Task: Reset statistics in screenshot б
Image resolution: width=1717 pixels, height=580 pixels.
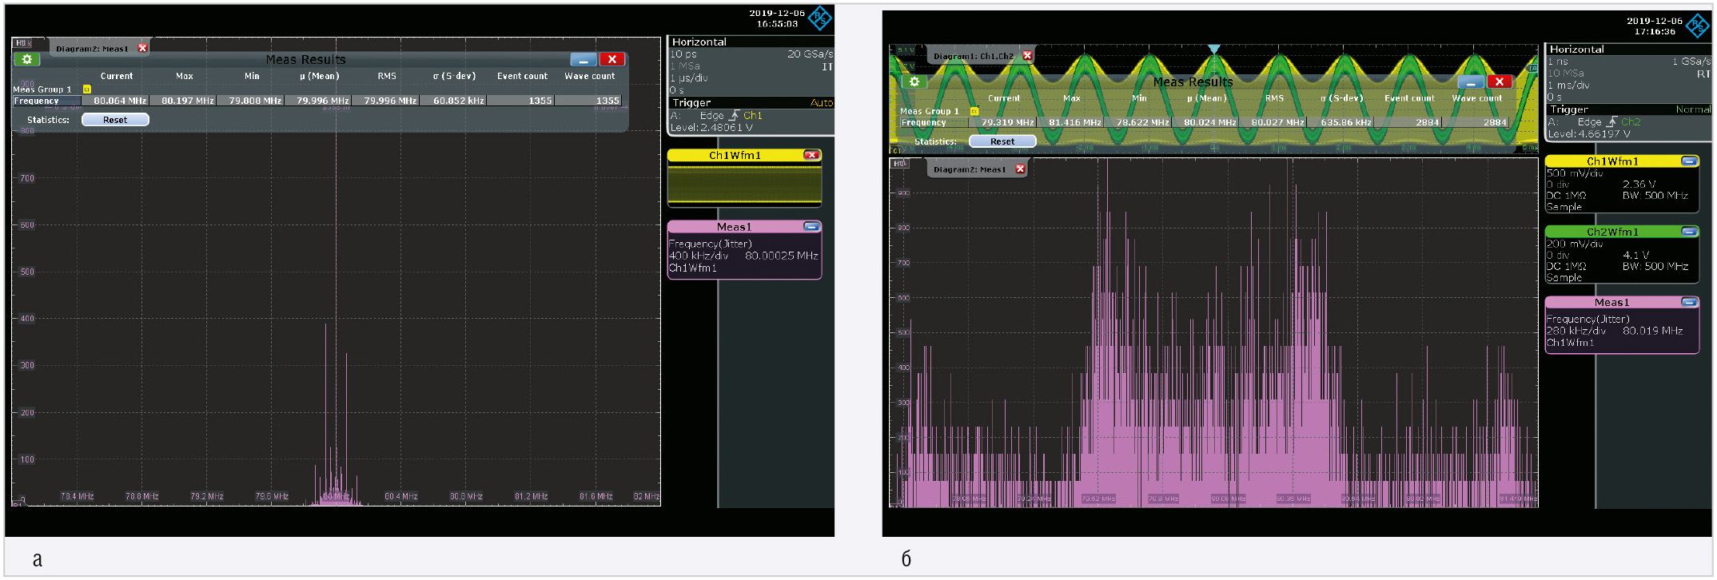Action: coord(1002,141)
